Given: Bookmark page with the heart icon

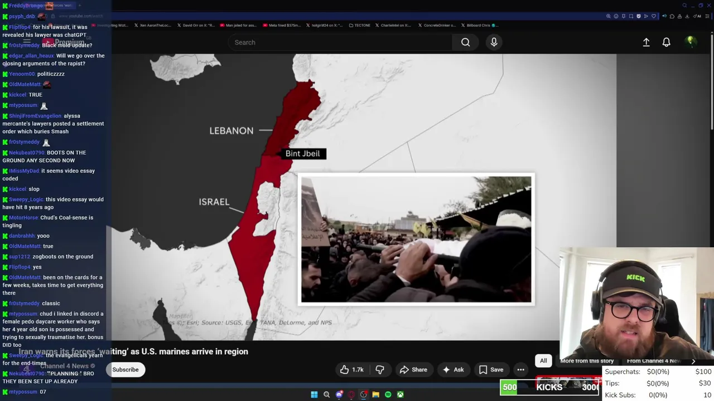Looking at the screenshot, I should (654, 16).
